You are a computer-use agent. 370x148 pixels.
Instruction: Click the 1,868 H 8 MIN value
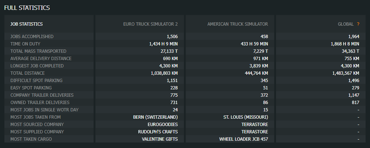345,44
